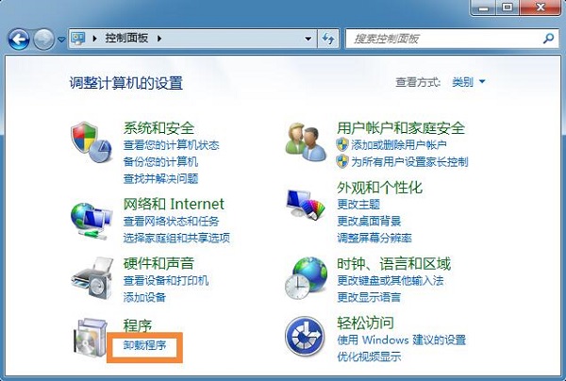
Task: Open the 时钟、语言和区域 globe clock icon
Action: click(x=306, y=278)
